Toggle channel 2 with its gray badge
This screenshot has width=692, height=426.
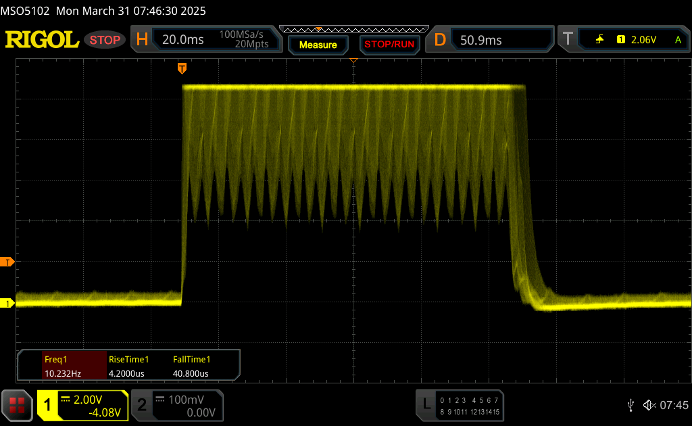142,405
